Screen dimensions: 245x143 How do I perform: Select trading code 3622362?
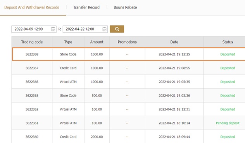click(32, 109)
